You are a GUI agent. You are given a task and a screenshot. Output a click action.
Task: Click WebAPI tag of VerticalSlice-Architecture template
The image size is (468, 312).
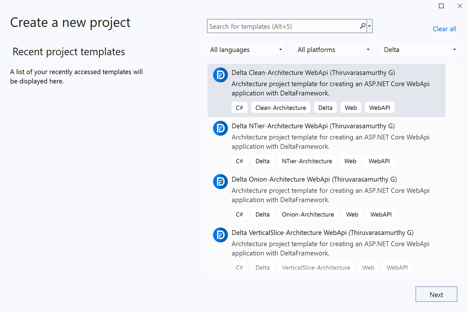[397, 268]
